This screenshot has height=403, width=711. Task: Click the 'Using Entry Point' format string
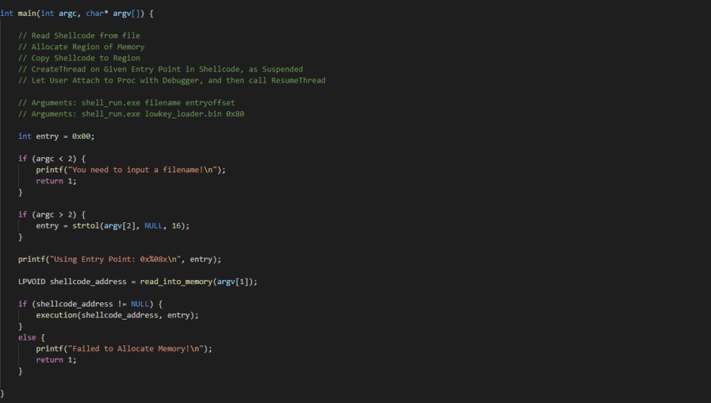click(x=117, y=259)
